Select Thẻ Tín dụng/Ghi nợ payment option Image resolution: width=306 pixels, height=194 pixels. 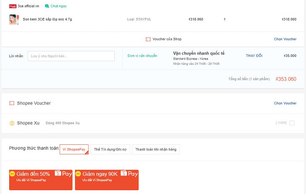tap(111, 149)
